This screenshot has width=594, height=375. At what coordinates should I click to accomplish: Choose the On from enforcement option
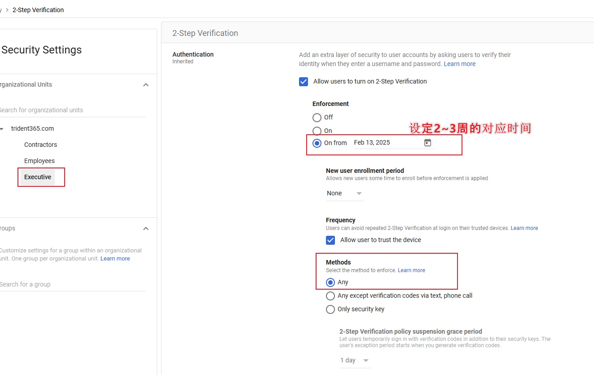pyautogui.click(x=317, y=143)
